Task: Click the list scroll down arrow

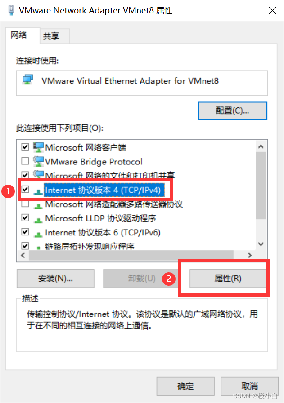Action: [261, 244]
